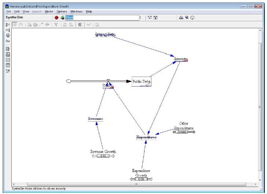Open the Table tool in left sidebar

tap(8, 60)
